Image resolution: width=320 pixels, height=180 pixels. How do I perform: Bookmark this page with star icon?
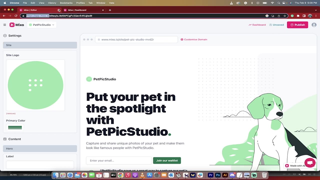click(x=285, y=16)
